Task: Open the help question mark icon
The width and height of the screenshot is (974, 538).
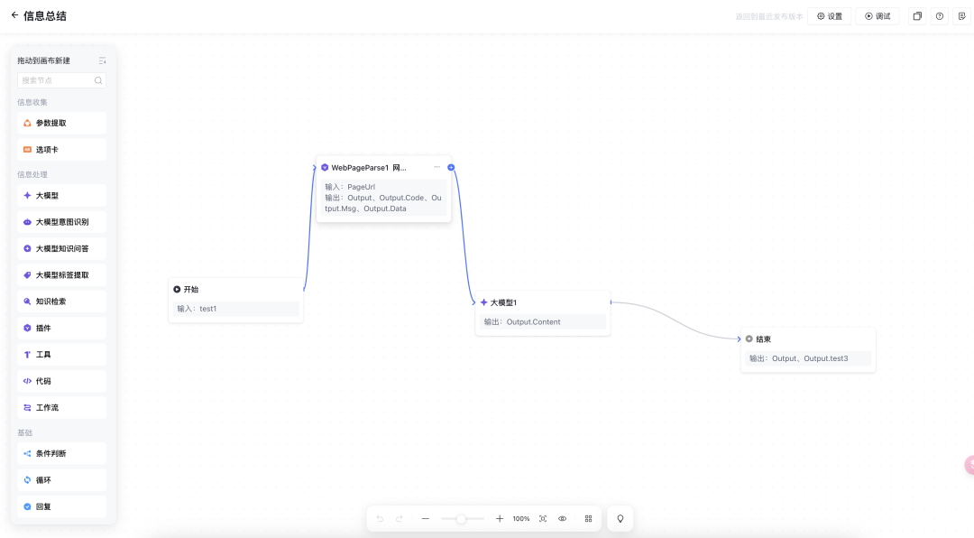Action: pyautogui.click(x=940, y=16)
